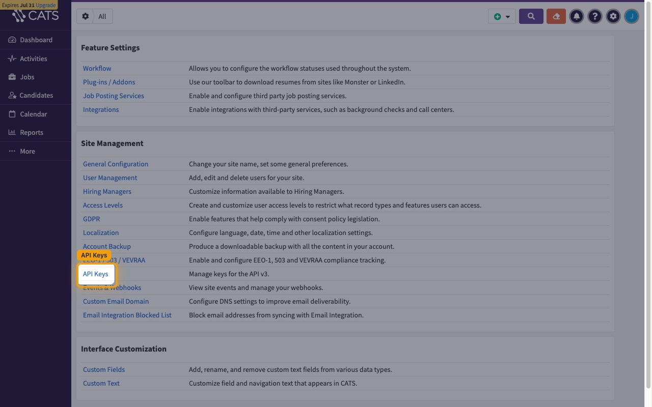Screen dimensions: 652x407
Task: Click the Custom Text description text
Action: coord(273,383)
